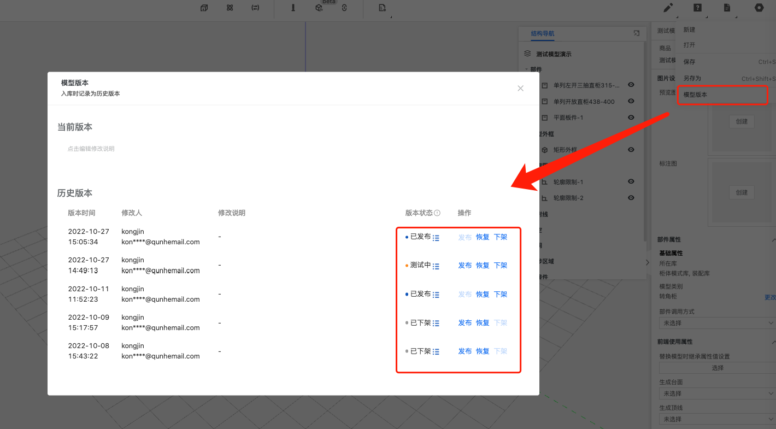
Task: Click the document file icon at top right
Action: (x=727, y=8)
